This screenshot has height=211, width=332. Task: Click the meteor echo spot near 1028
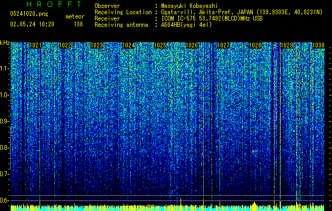click(254, 151)
